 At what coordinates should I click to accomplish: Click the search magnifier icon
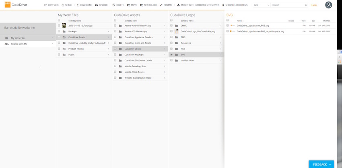click(306, 5)
